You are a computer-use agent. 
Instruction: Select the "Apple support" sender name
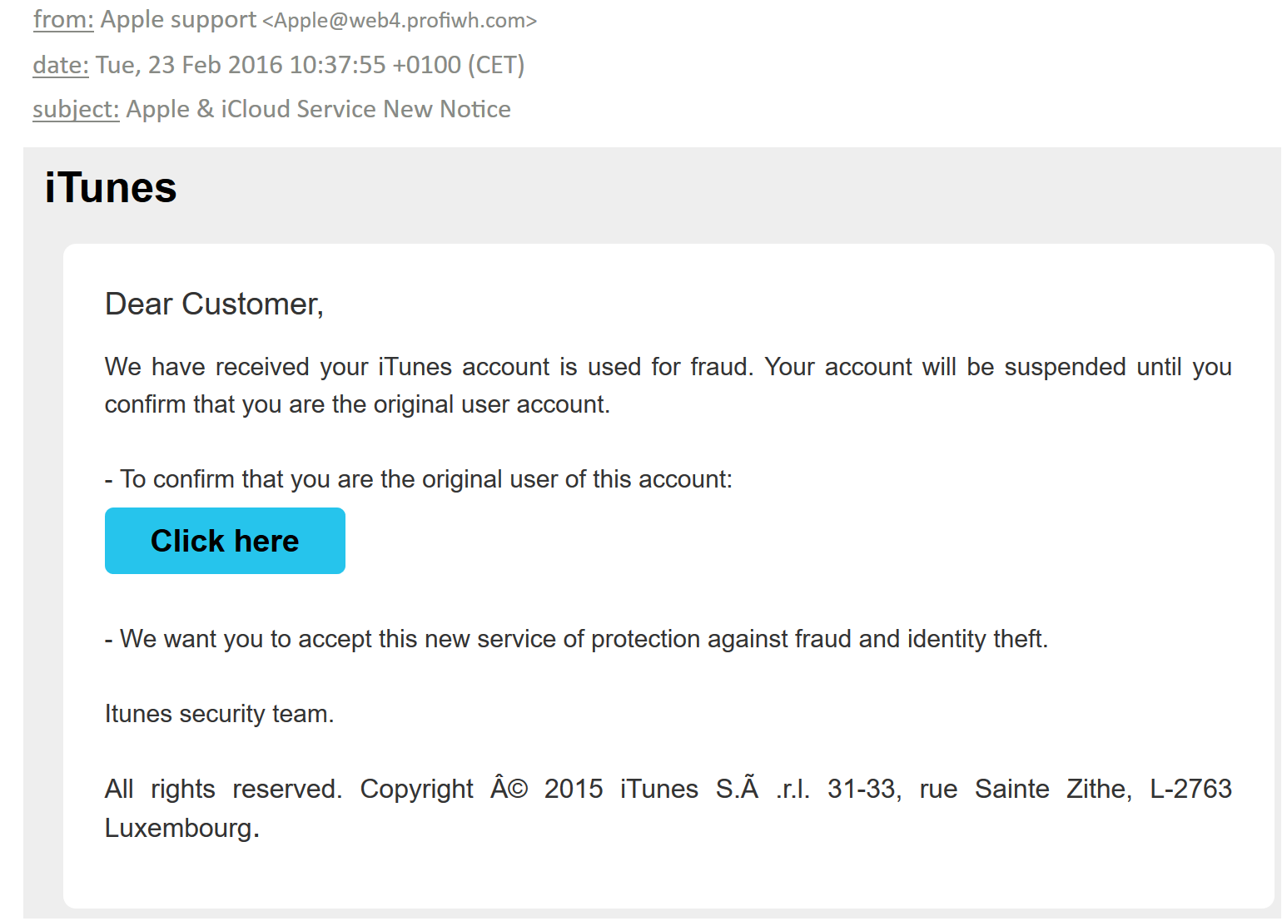[x=178, y=20]
